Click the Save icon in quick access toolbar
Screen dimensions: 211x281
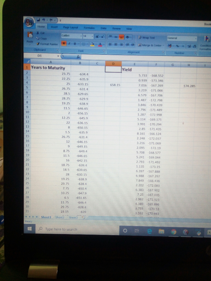click(38, 20)
